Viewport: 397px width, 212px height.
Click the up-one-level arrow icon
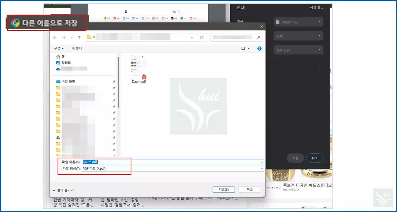(79, 37)
